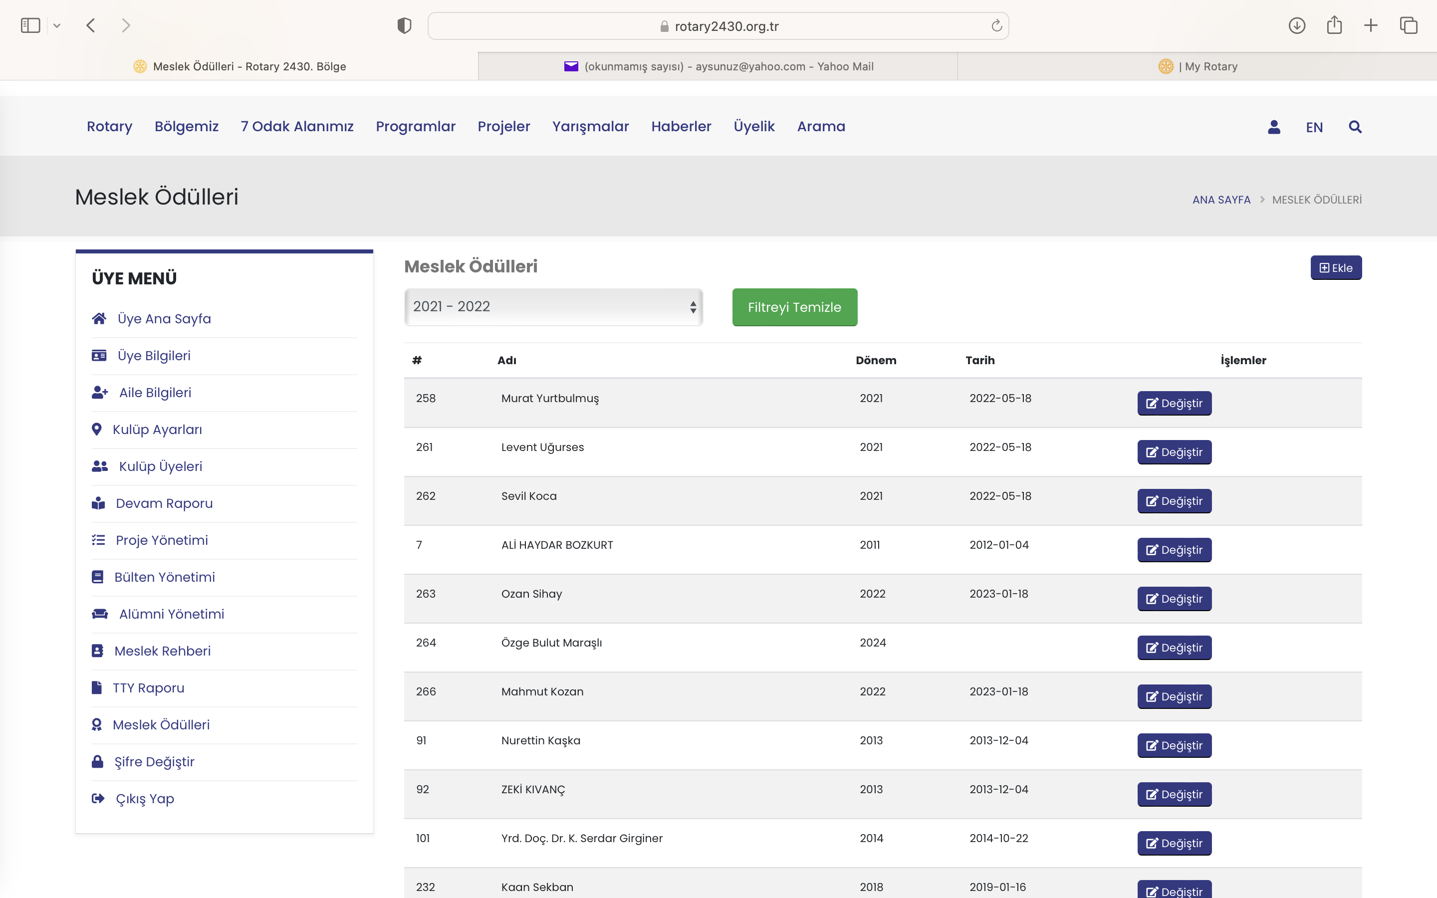Screen dimensions: 1437x898
Task: Follow the ANA SAYFA breadcrumb link
Action: point(1221,200)
